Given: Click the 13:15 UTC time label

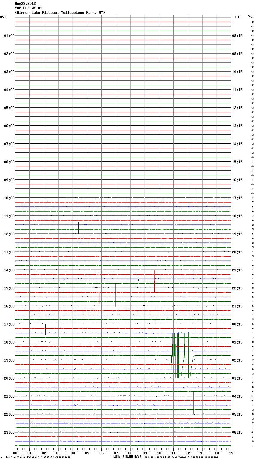Looking at the screenshot, I should pyautogui.click(x=237, y=126).
